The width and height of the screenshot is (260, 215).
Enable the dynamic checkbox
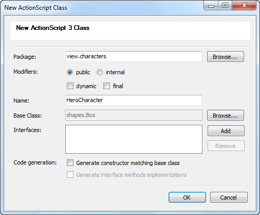click(x=70, y=86)
